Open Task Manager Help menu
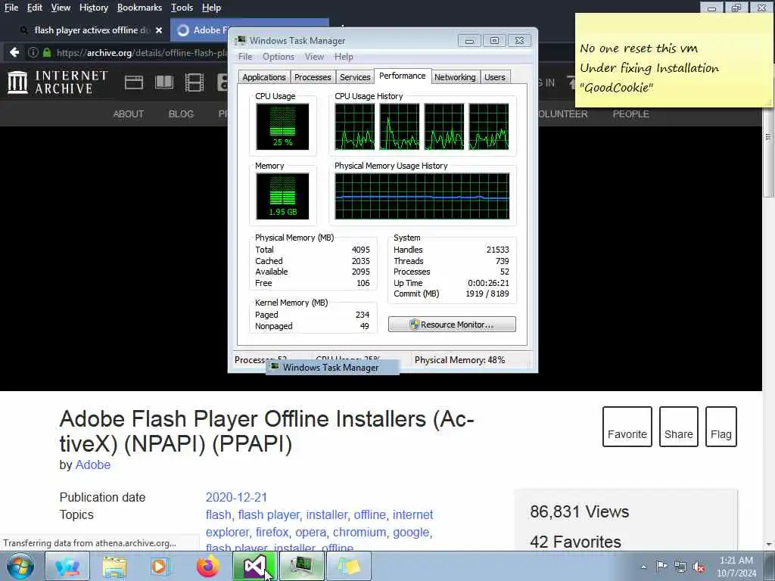 coord(344,56)
